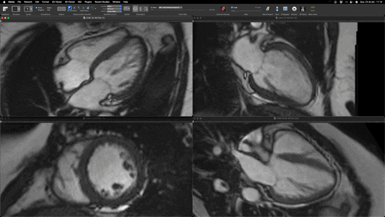
Task: Open the Database window icon
Action: click(x=5, y=9)
